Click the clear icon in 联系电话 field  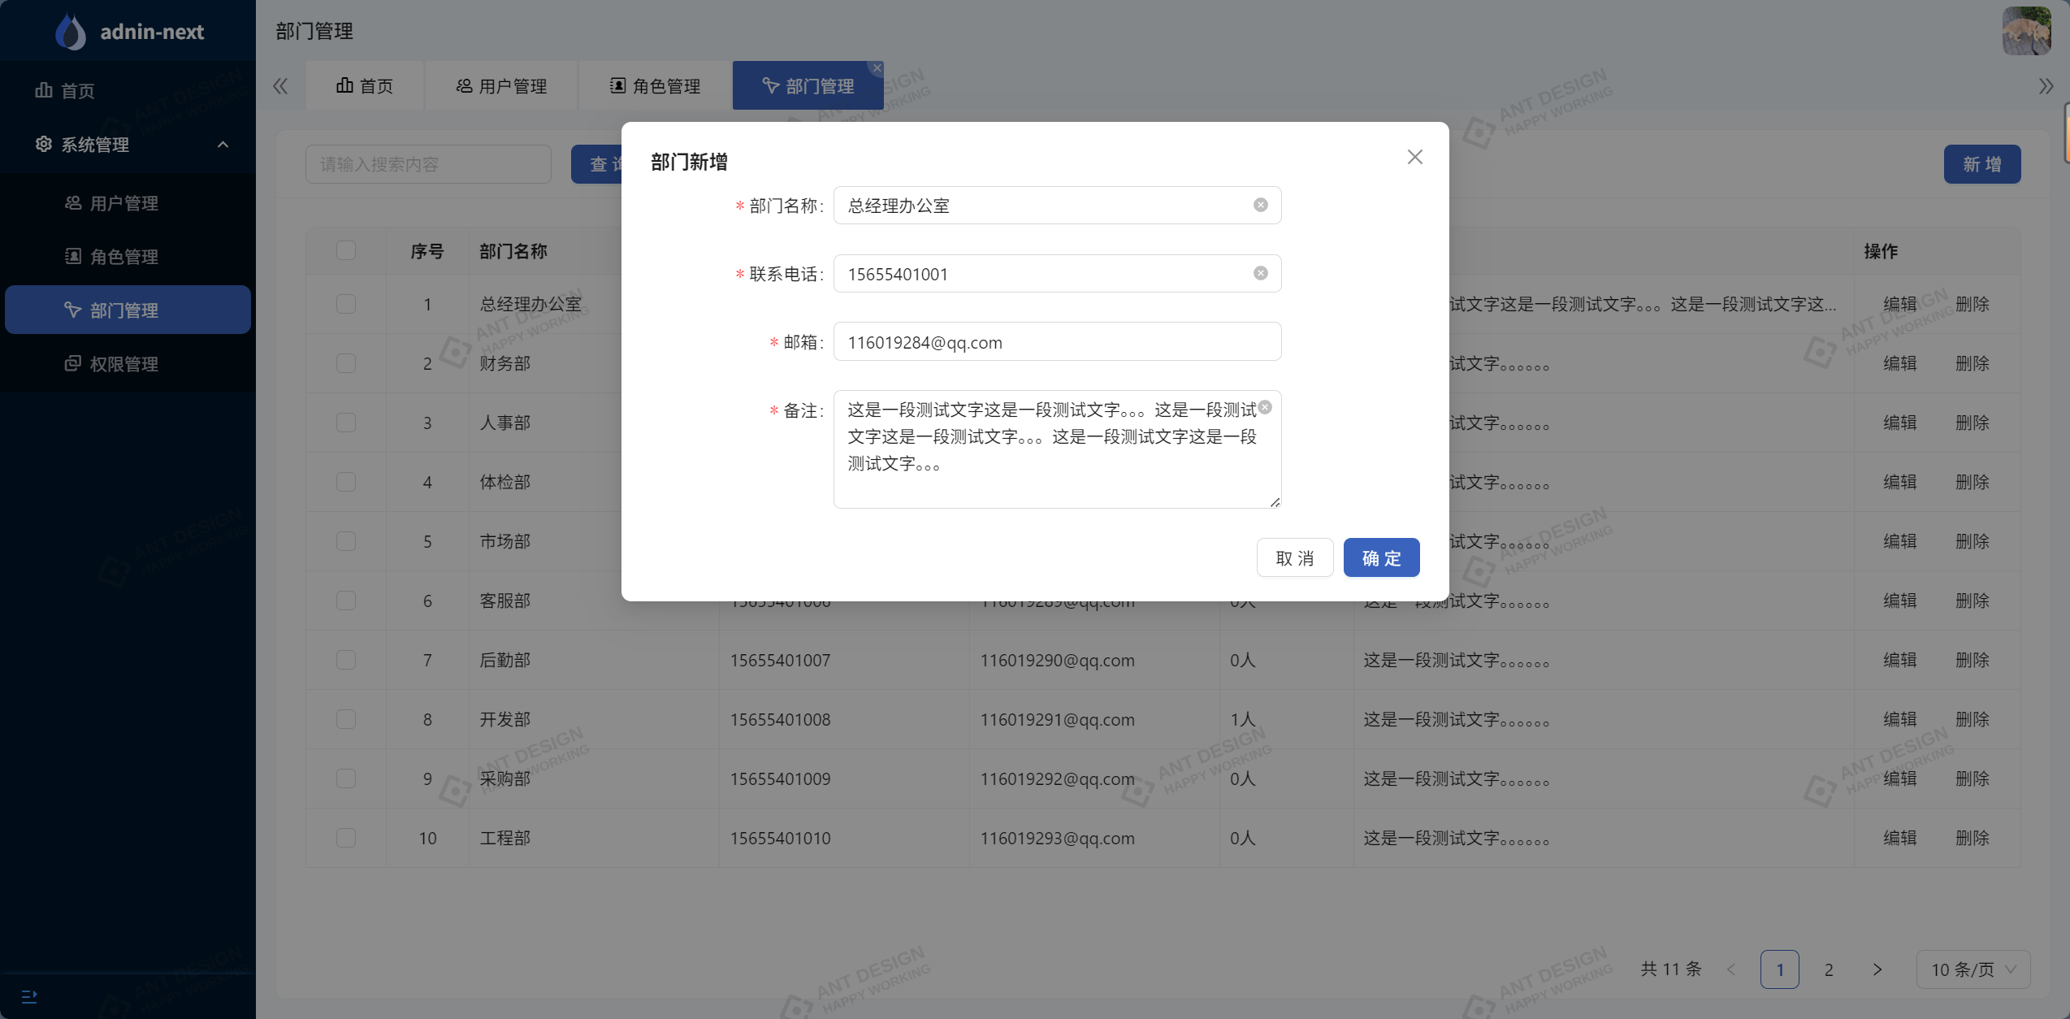point(1260,273)
